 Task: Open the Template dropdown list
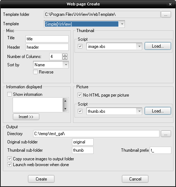pos(122,24)
